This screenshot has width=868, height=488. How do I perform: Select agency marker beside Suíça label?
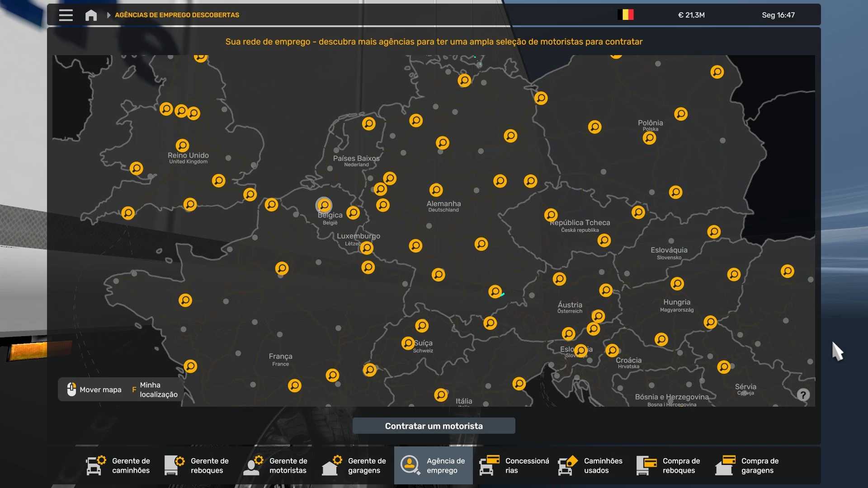(x=408, y=343)
